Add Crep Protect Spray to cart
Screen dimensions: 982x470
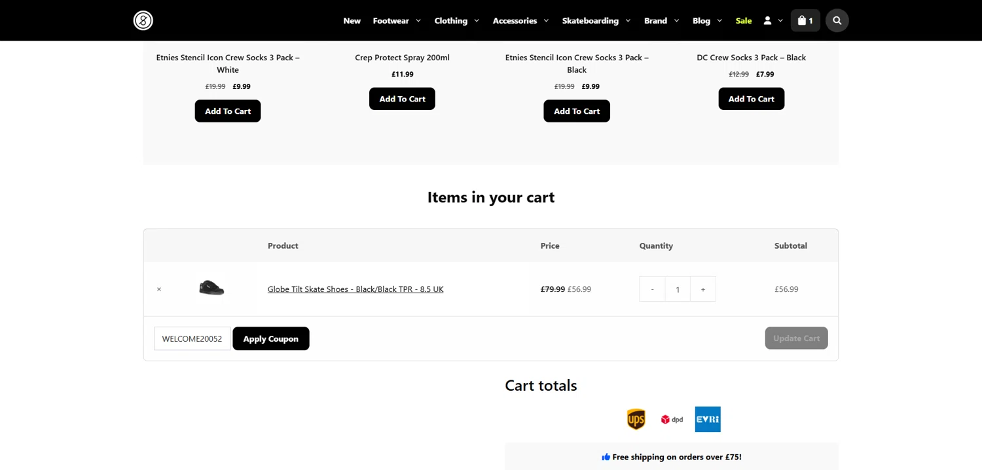tap(402, 99)
